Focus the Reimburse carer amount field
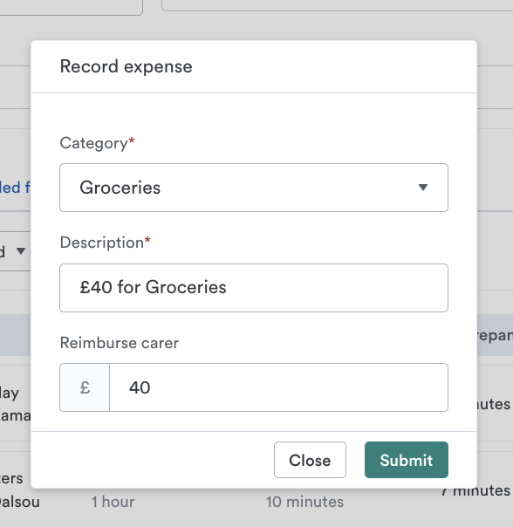 [x=278, y=387]
